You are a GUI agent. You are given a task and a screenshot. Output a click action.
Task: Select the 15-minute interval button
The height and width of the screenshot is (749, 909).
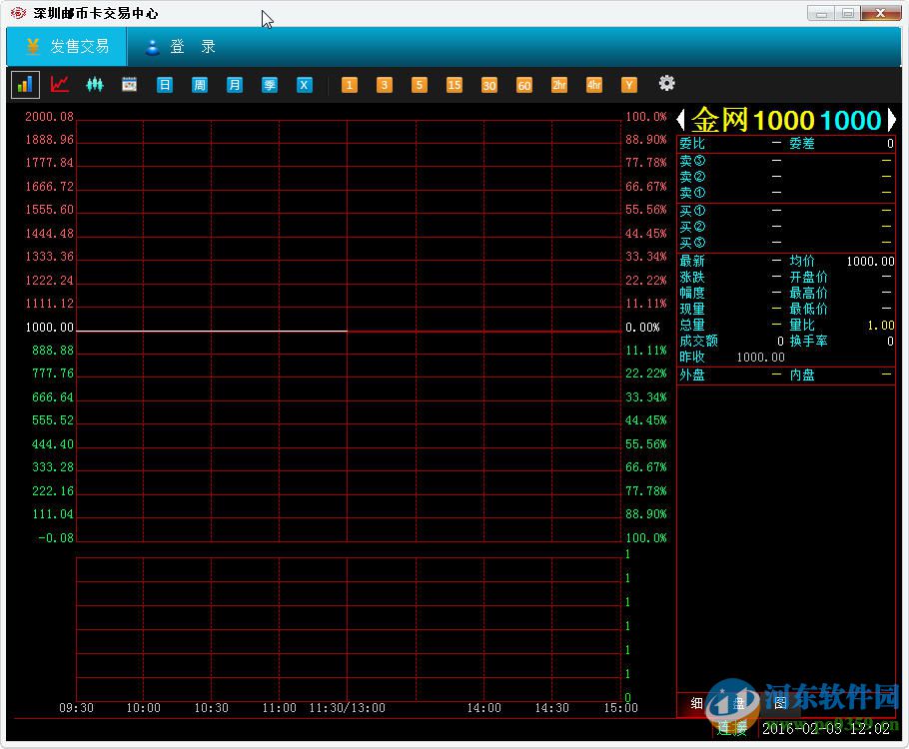[x=454, y=85]
